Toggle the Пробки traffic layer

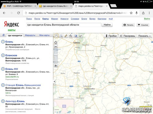click(x=111, y=36)
